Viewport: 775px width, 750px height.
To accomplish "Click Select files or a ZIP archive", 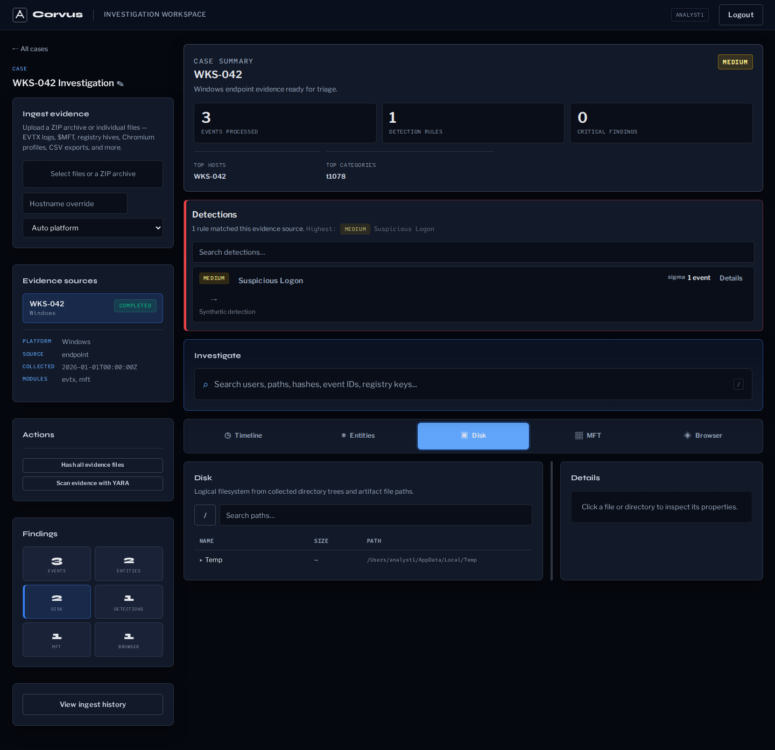I will pos(93,174).
